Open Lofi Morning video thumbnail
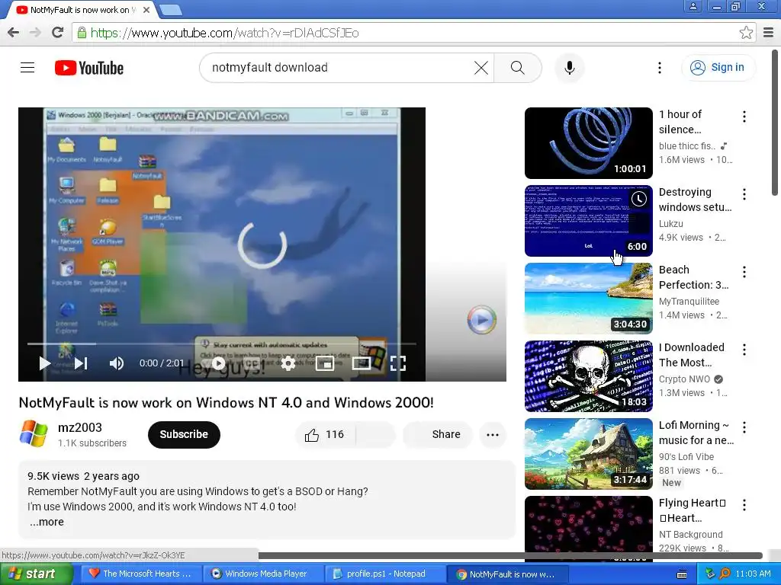 tap(588, 454)
